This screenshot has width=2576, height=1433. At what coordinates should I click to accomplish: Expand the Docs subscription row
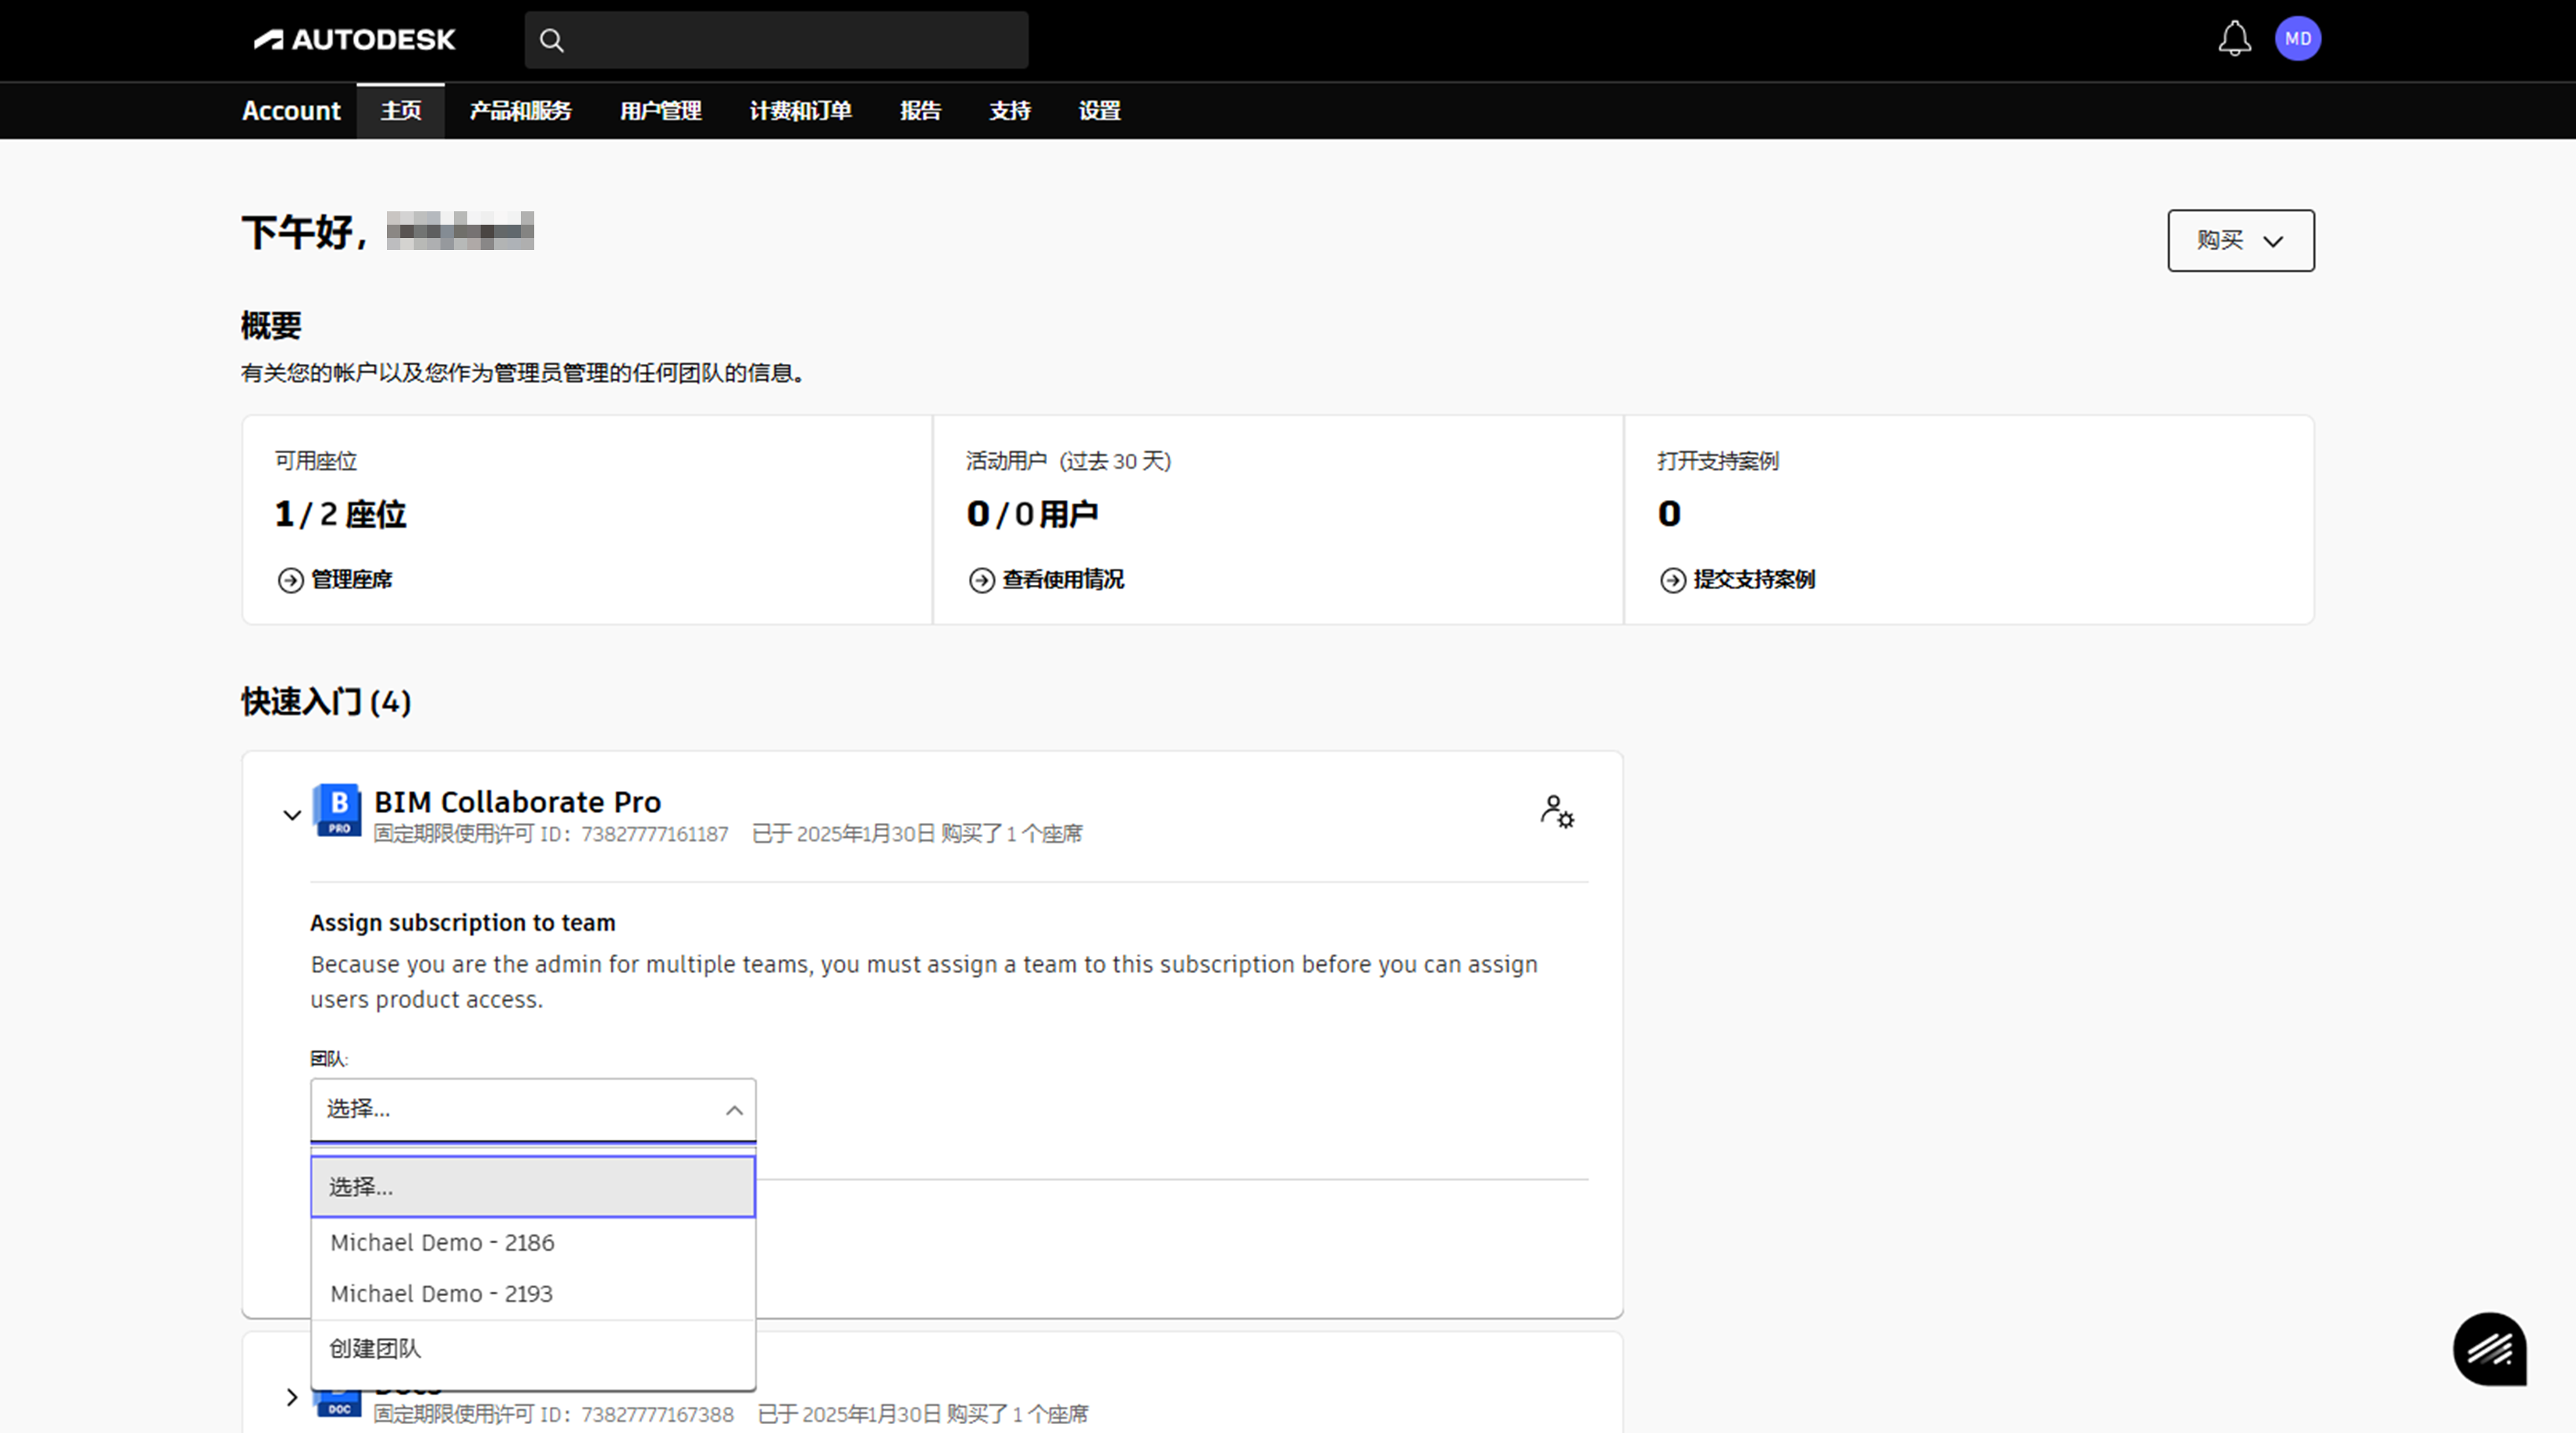[x=292, y=1397]
